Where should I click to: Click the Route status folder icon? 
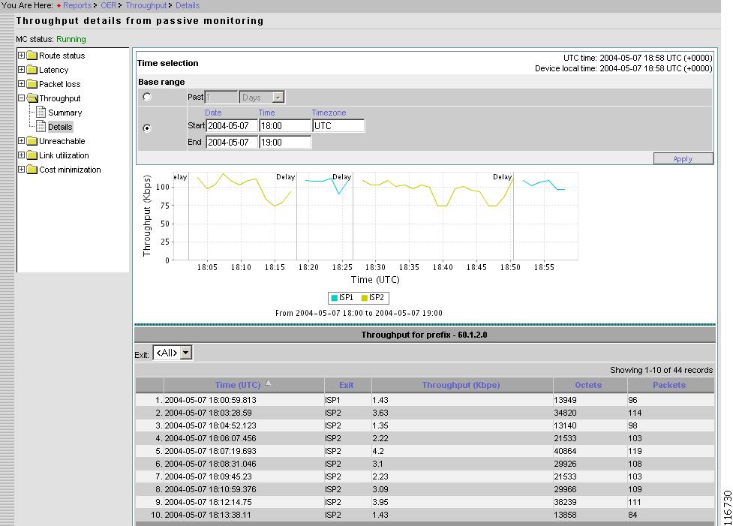32,56
